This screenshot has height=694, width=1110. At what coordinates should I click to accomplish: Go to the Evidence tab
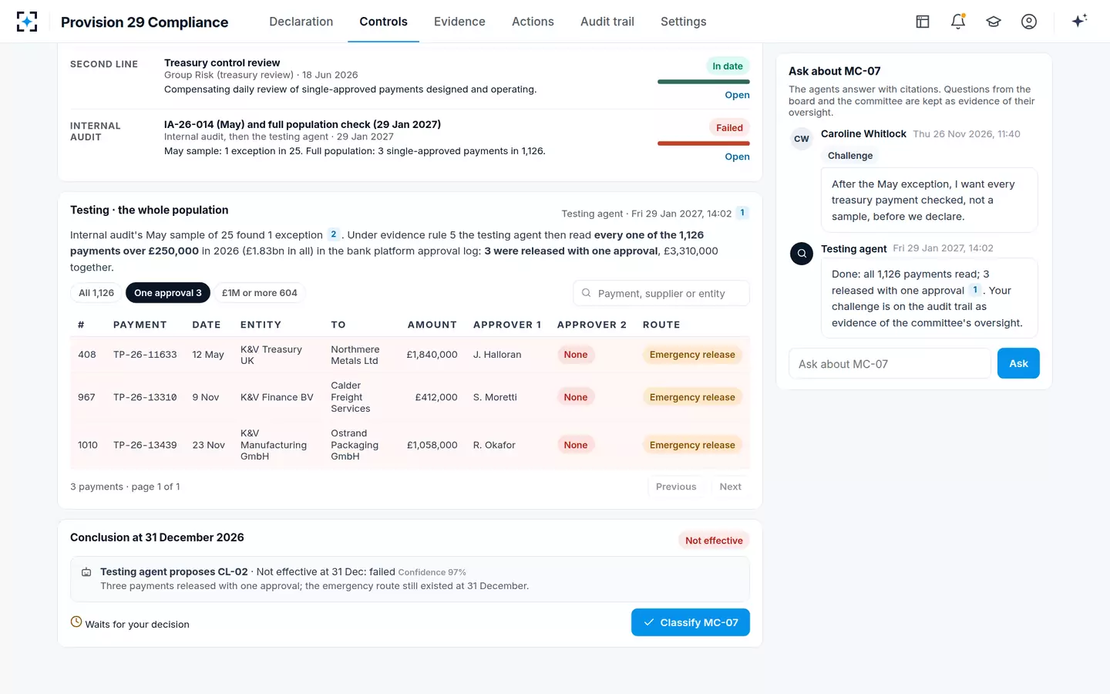459,22
